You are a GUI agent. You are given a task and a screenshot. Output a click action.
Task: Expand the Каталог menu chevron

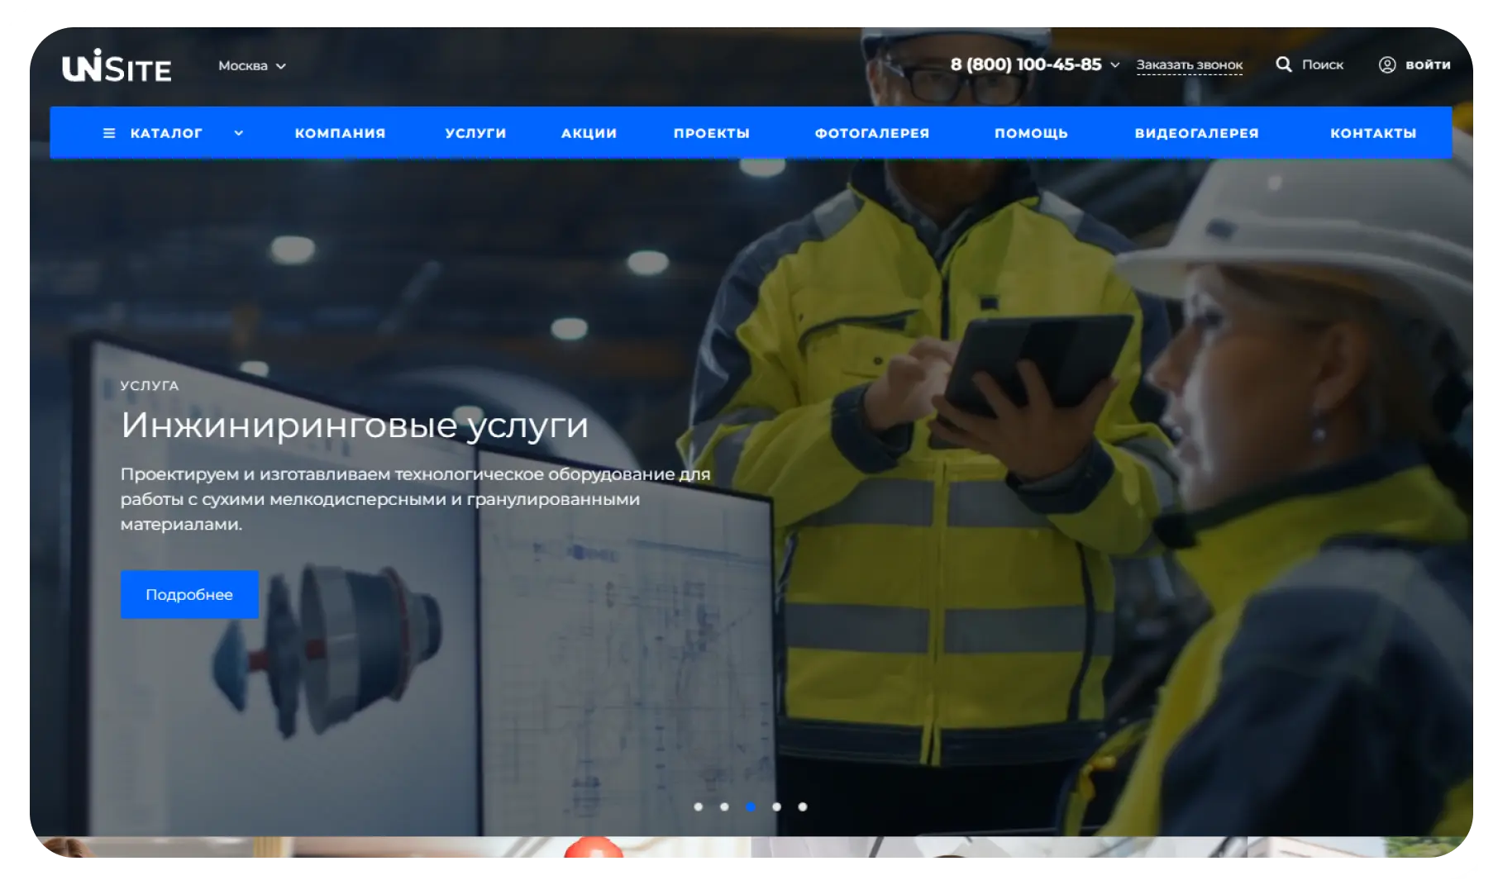click(x=238, y=133)
